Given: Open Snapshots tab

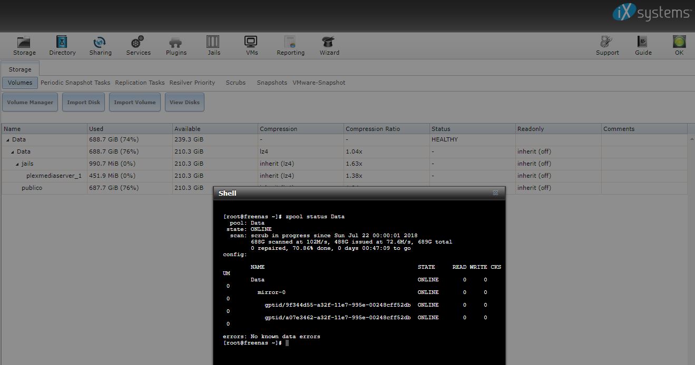Looking at the screenshot, I should click(272, 83).
